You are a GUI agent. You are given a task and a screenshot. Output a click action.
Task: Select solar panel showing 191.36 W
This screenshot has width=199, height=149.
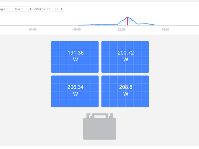(x=75, y=57)
